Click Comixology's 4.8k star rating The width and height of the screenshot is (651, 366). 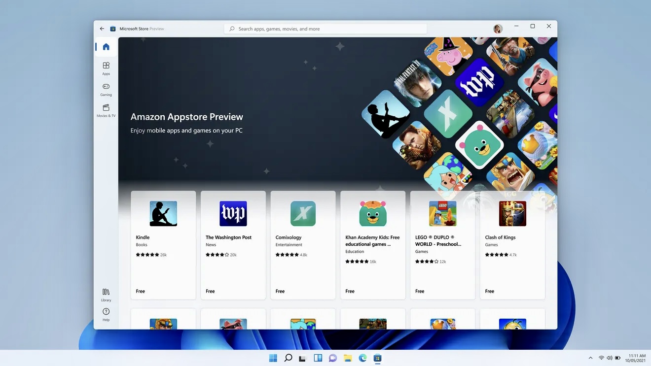coord(291,255)
